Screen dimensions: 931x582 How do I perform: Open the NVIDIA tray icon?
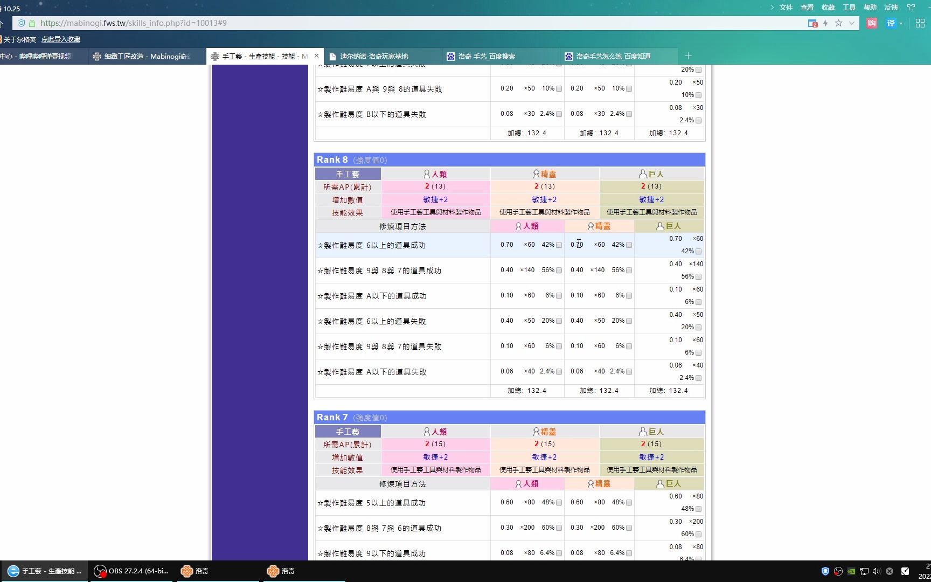point(851,571)
